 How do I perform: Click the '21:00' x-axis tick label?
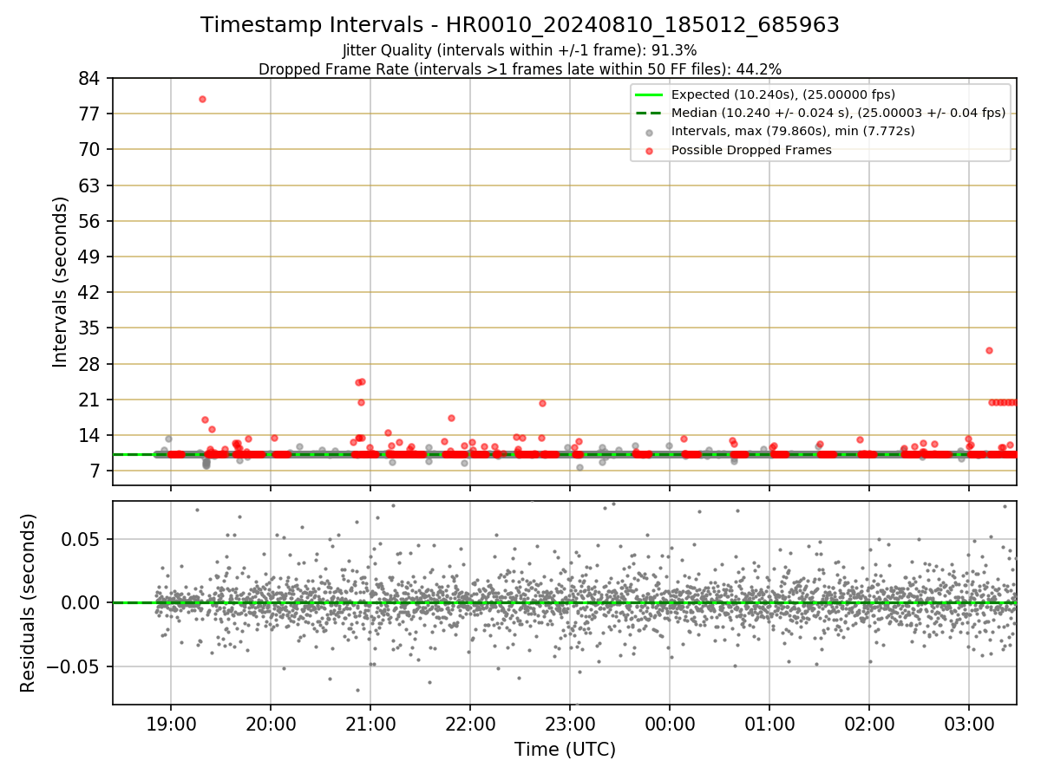tap(370, 723)
